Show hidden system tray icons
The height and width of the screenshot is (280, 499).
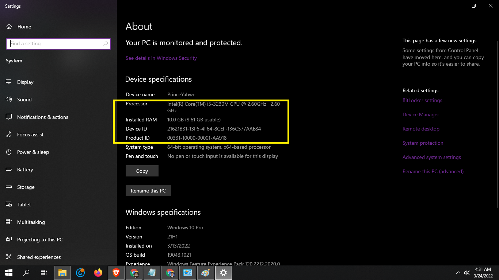pyautogui.click(x=458, y=273)
